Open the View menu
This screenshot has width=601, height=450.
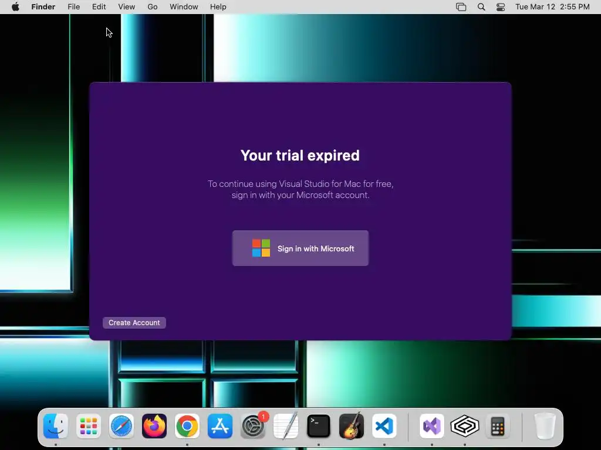(x=127, y=7)
